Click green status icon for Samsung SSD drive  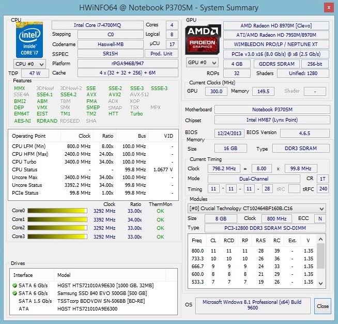pyautogui.click(x=14, y=293)
